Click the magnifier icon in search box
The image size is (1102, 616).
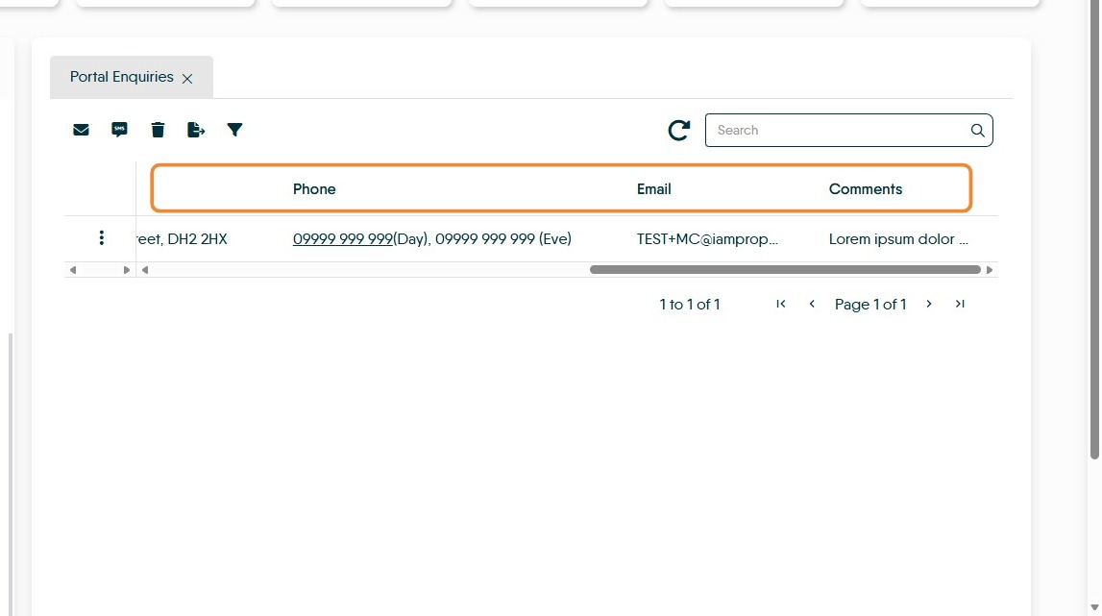pyautogui.click(x=978, y=130)
